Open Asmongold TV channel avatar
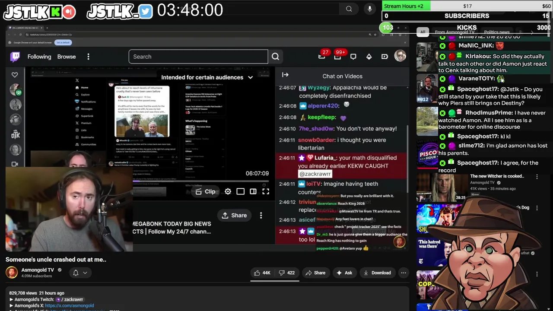 pyautogui.click(x=12, y=273)
